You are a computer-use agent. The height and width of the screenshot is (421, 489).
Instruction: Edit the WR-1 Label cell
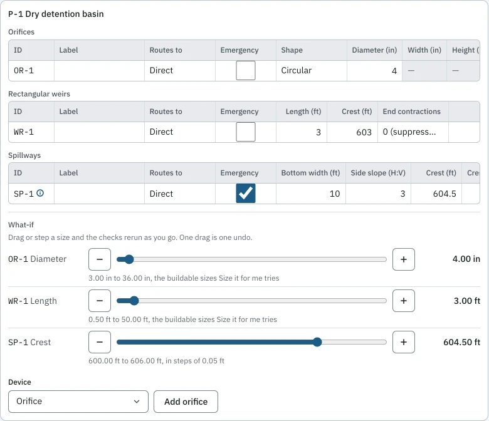(99, 132)
